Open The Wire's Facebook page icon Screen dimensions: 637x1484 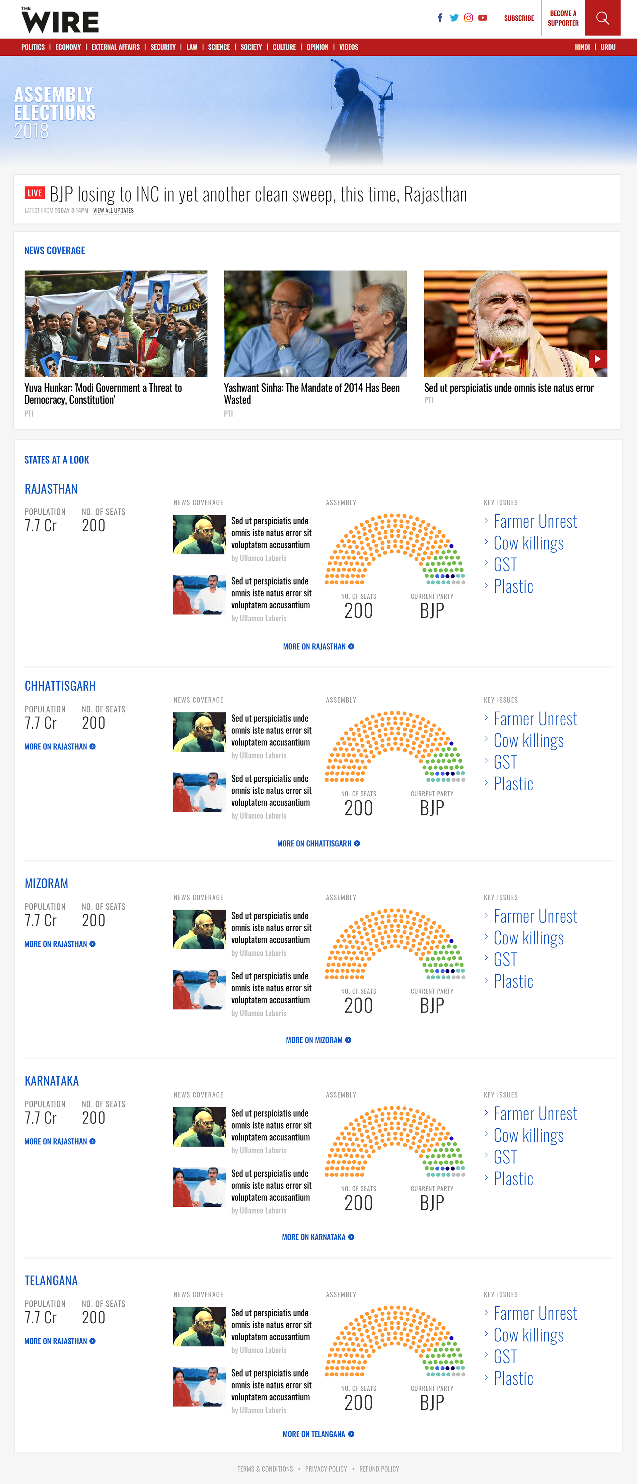coord(440,18)
